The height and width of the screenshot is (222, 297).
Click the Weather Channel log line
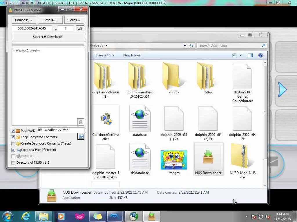pyautogui.click(x=26, y=51)
